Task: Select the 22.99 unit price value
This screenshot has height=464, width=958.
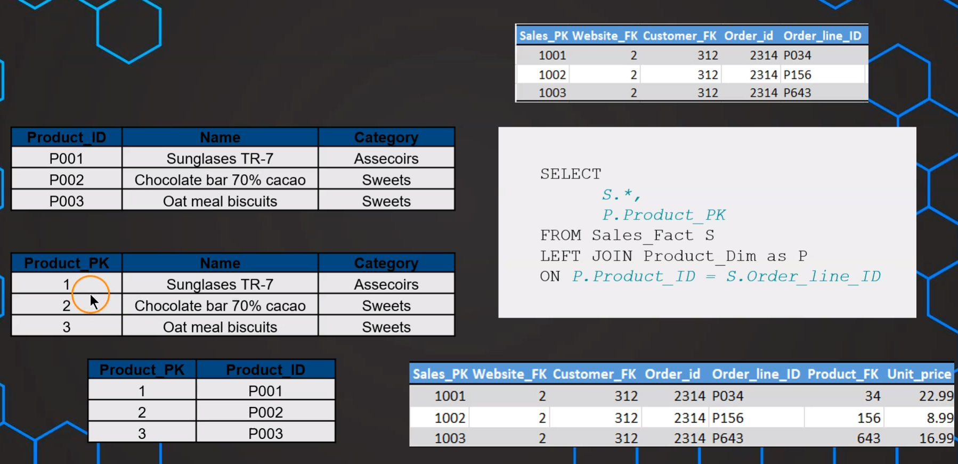Action: coord(936,396)
